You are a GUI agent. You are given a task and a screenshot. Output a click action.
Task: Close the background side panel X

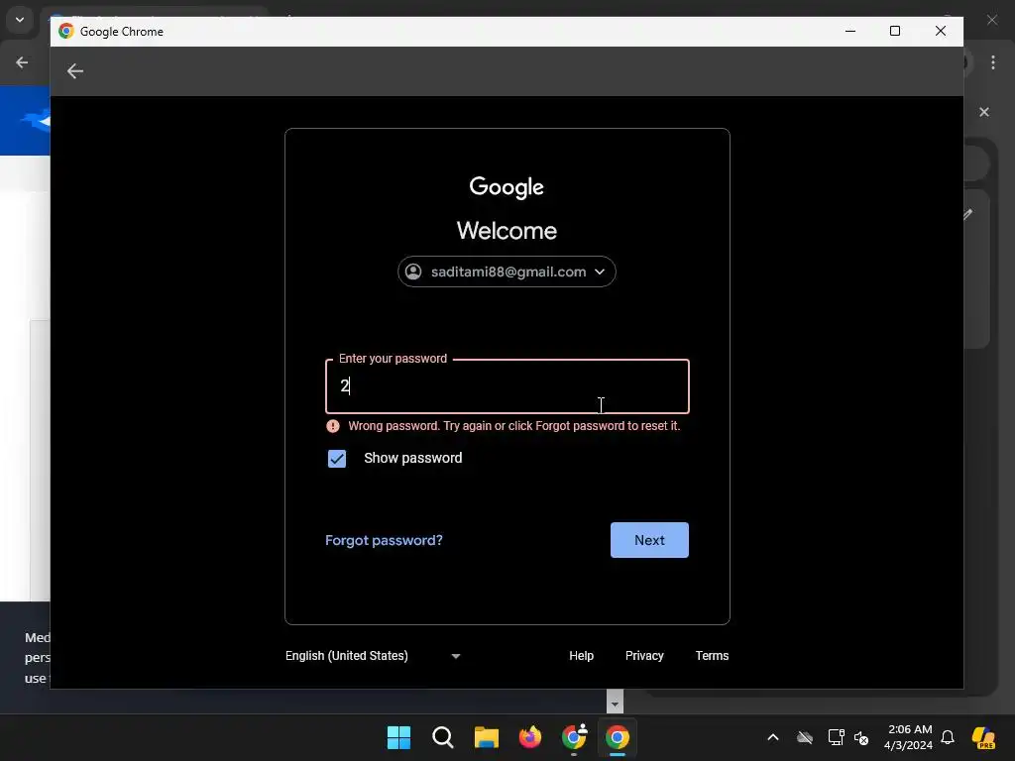point(984,112)
